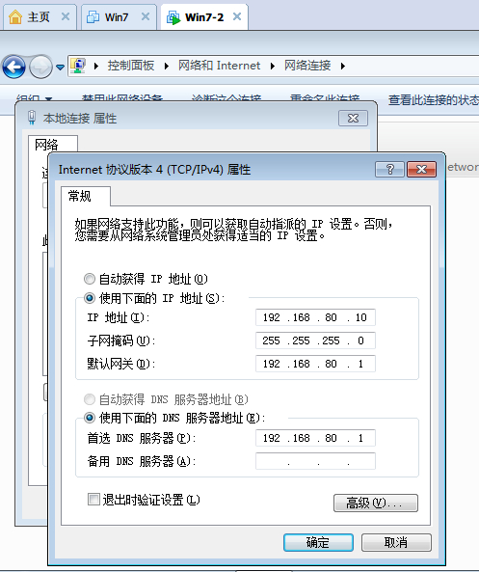Viewport: 479px width, 572px height.
Task: Click the adapter icon in 本地连接 属性 title
Action: point(32,118)
